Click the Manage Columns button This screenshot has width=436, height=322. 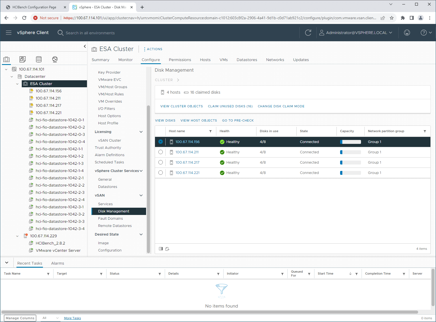20,318
